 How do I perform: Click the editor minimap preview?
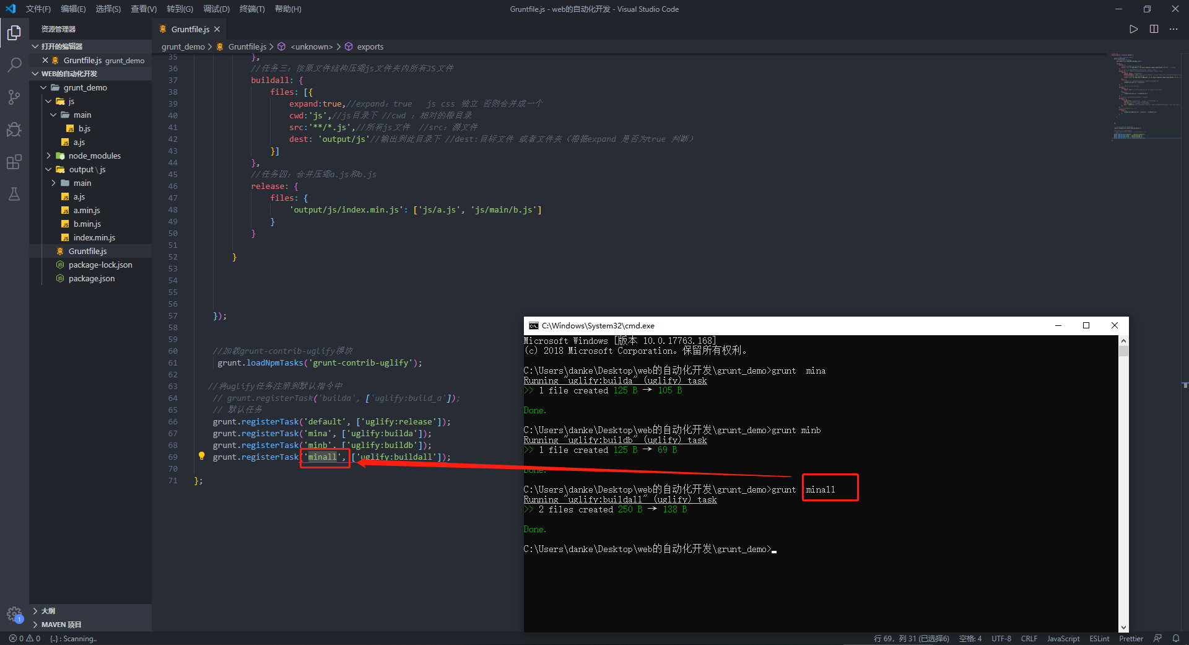1145,96
